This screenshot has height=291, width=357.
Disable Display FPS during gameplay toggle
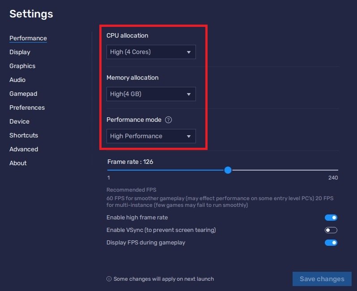coord(331,243)
